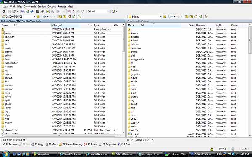Screen dimensions: 252x157
Task: Open local directory browse folder icon
Action: pos(38,17)
